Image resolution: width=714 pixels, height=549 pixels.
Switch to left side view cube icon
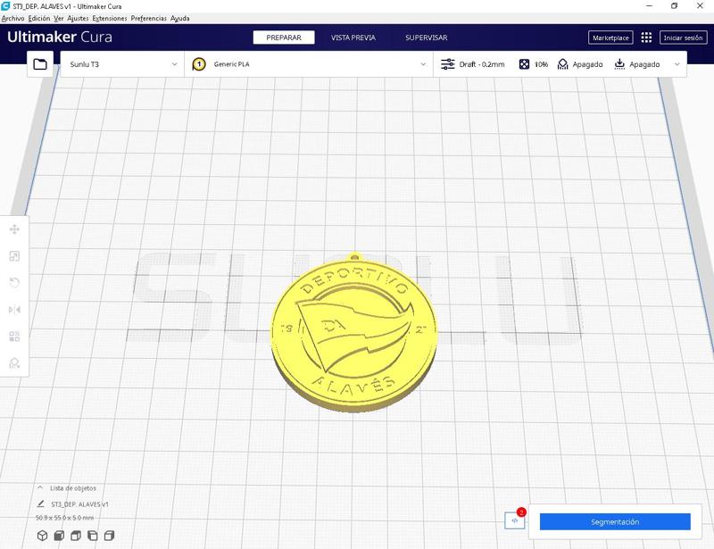[x=93, y=536]
